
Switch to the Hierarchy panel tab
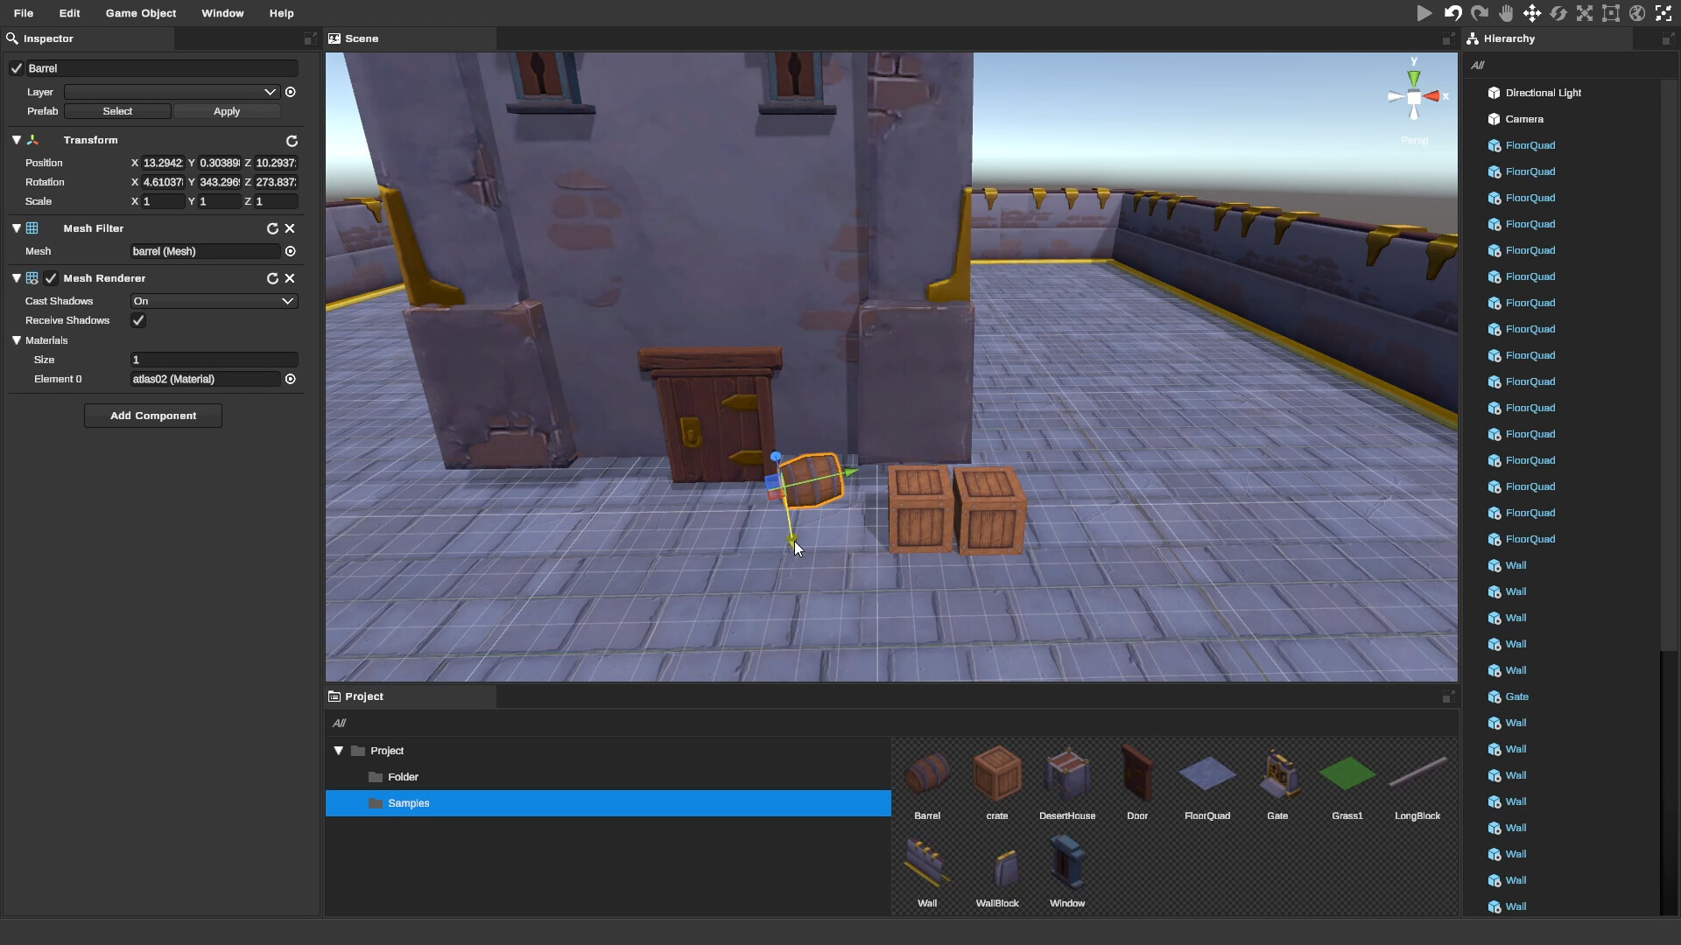point(1508,38)
